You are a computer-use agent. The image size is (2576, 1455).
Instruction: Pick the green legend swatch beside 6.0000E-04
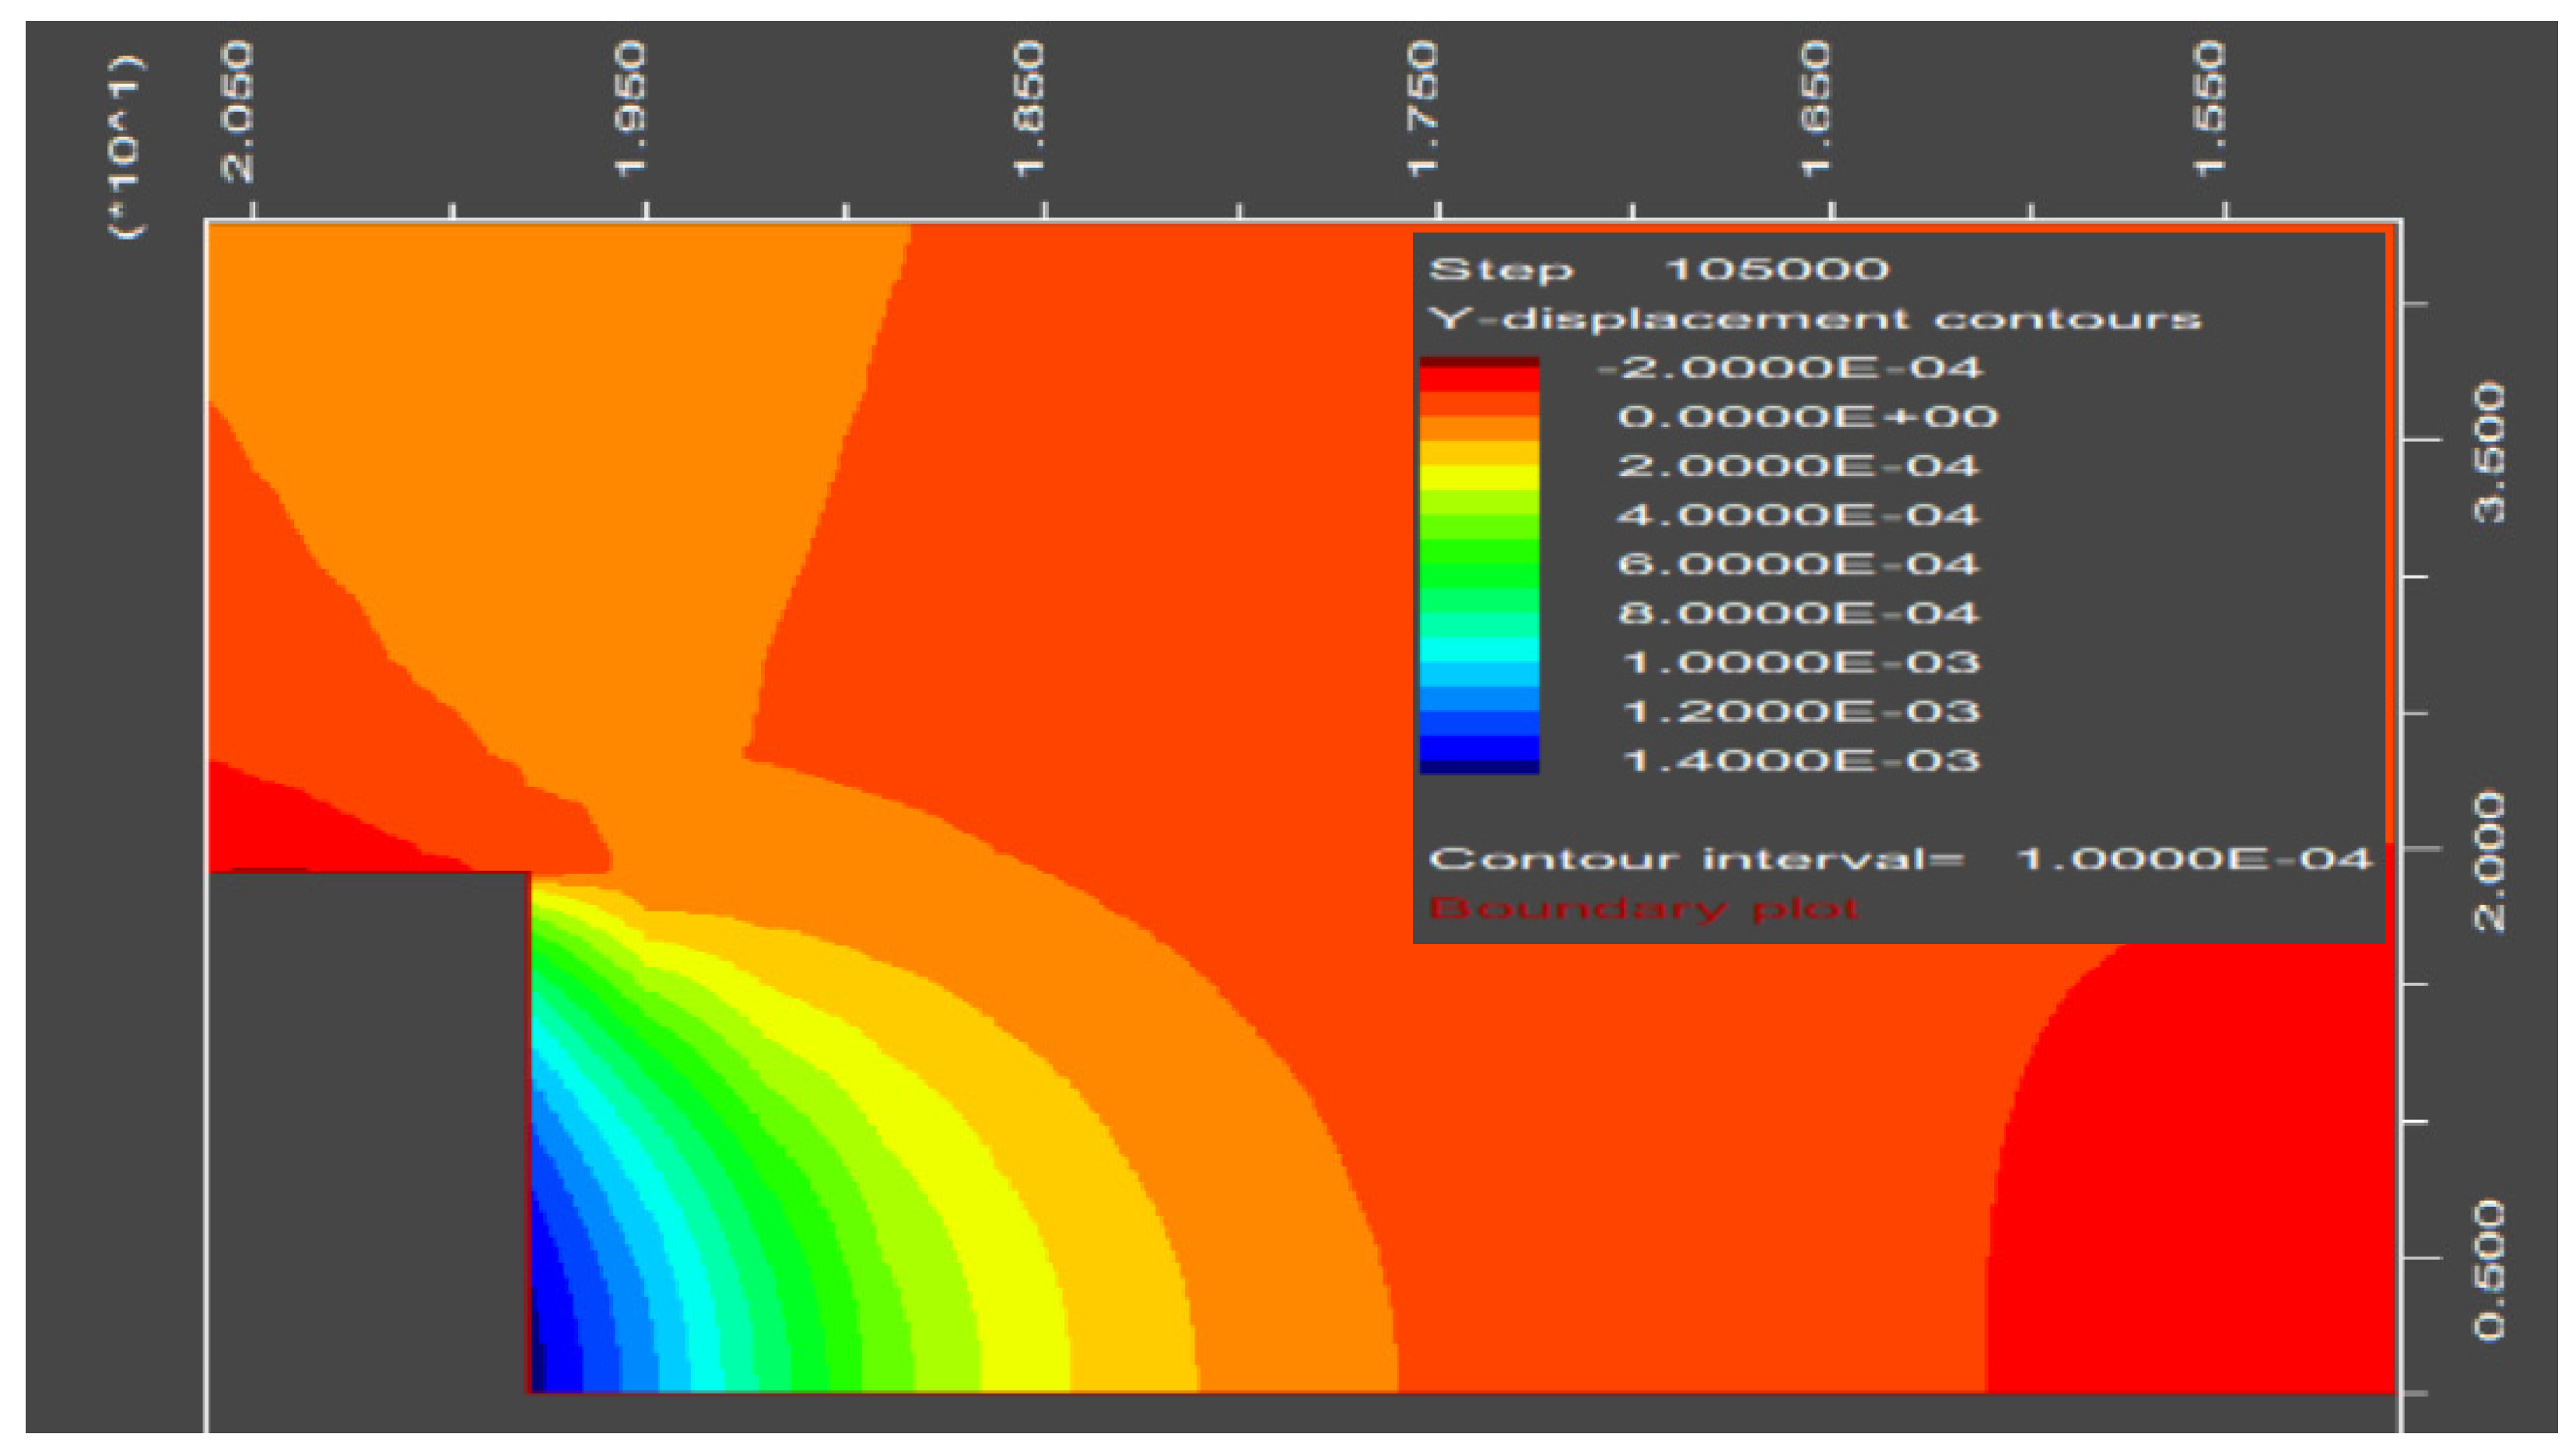1479,564
